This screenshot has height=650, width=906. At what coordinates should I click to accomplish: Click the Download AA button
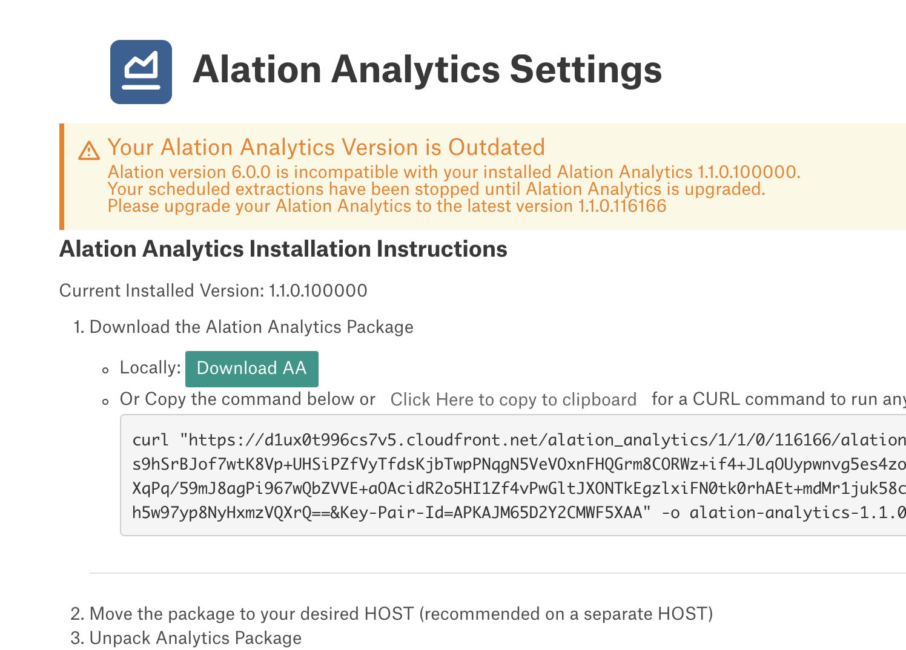(x=251, y=369)
